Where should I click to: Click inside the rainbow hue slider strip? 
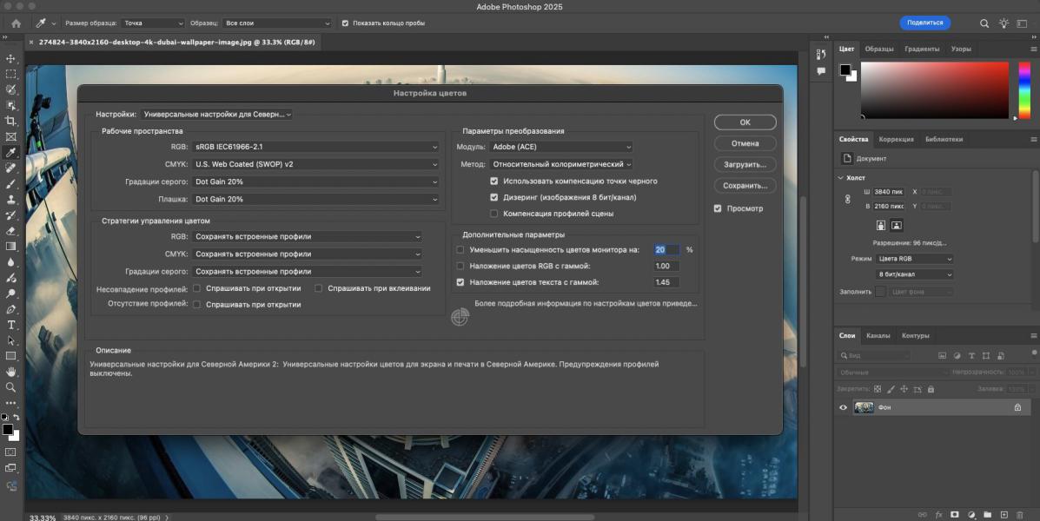[1023, 90]
